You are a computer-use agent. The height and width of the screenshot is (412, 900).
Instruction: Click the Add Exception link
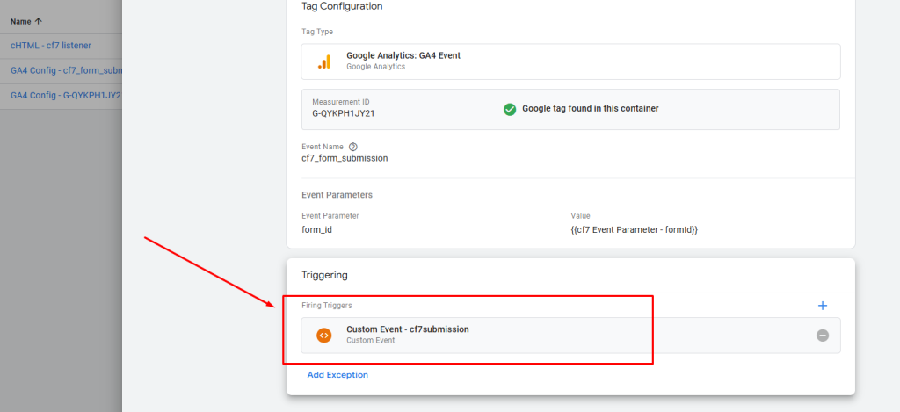tap(337, 375)
